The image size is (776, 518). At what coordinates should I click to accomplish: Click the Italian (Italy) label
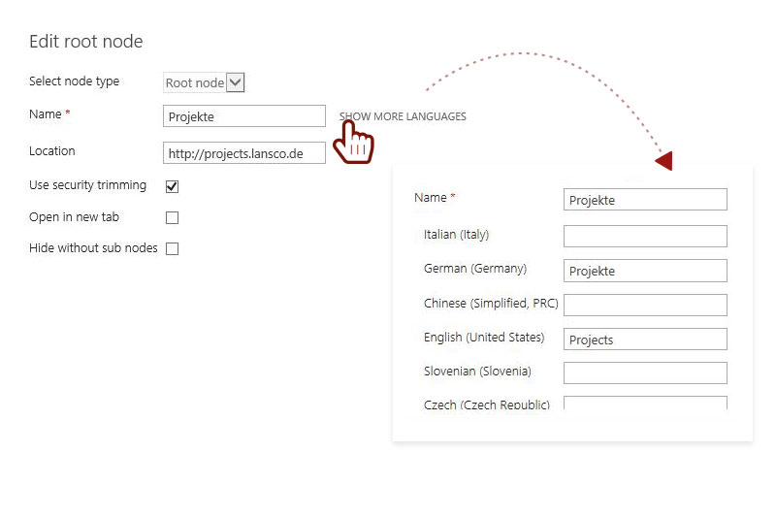(456, 235)
